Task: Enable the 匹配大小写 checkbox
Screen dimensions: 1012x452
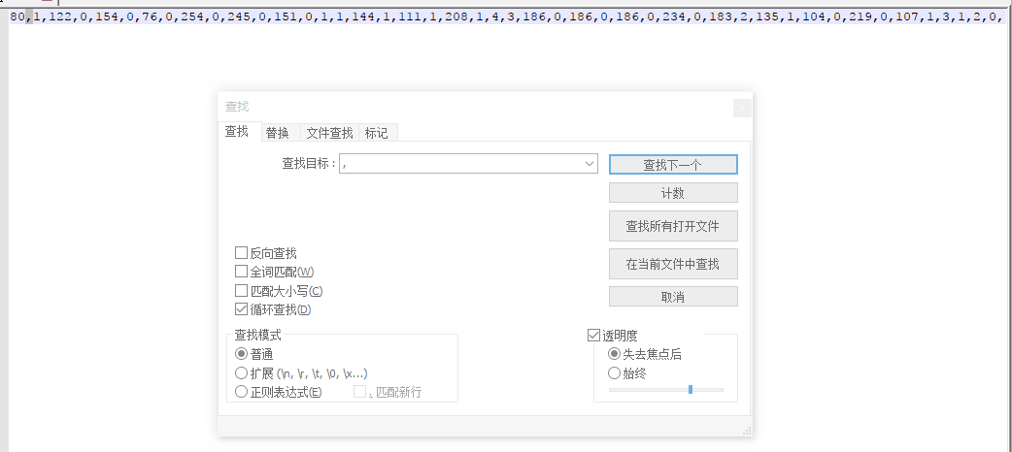Action: click(242, 291)
